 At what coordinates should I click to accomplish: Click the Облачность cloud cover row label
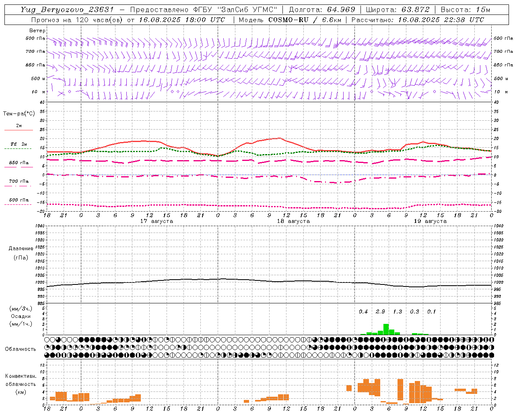[21, 349]
